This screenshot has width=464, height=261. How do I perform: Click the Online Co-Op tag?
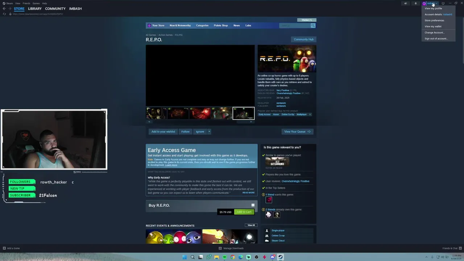click(x=288, y=115)
